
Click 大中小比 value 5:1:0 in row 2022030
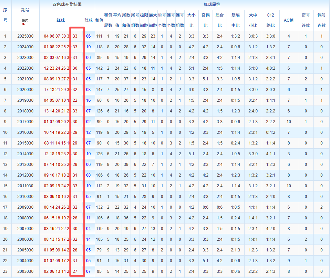[x=253, y=68]
